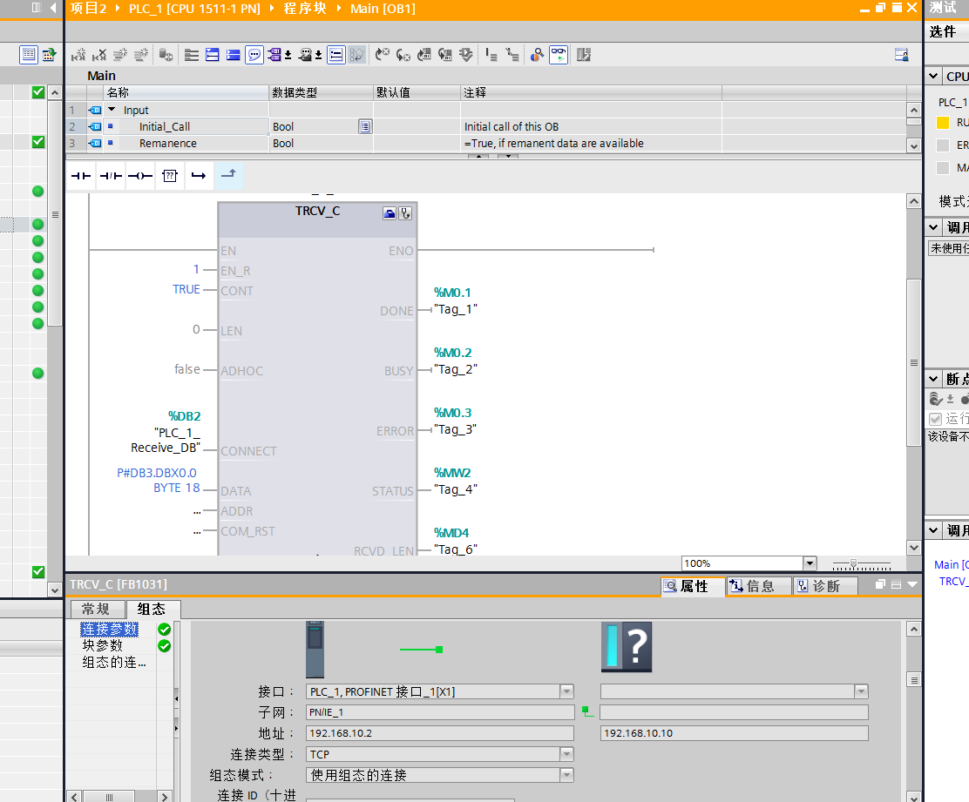The image size is (969, 802).
Task: Insert a normally closed contact
Action: pos(111,176)
